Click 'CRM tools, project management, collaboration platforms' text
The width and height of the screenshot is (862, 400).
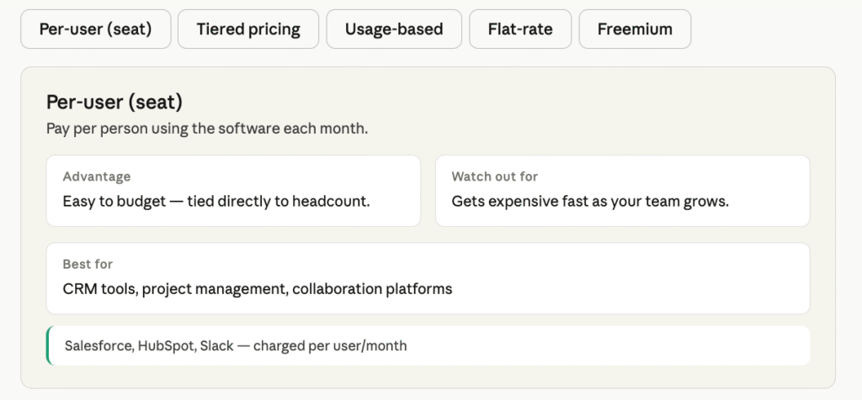pyautogui.click(x=258, y=289)
